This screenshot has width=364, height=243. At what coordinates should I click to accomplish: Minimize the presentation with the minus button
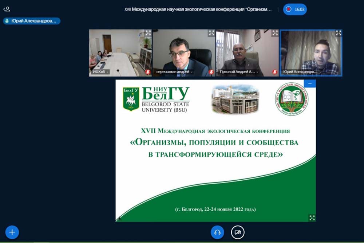(x=310, y=84)
